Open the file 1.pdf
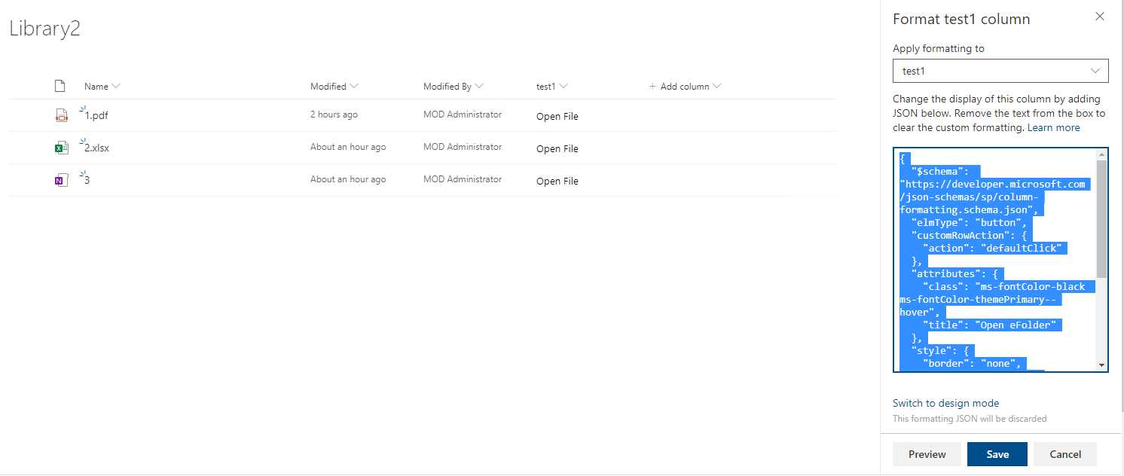The image size is (1124, 476). [96, 115]
